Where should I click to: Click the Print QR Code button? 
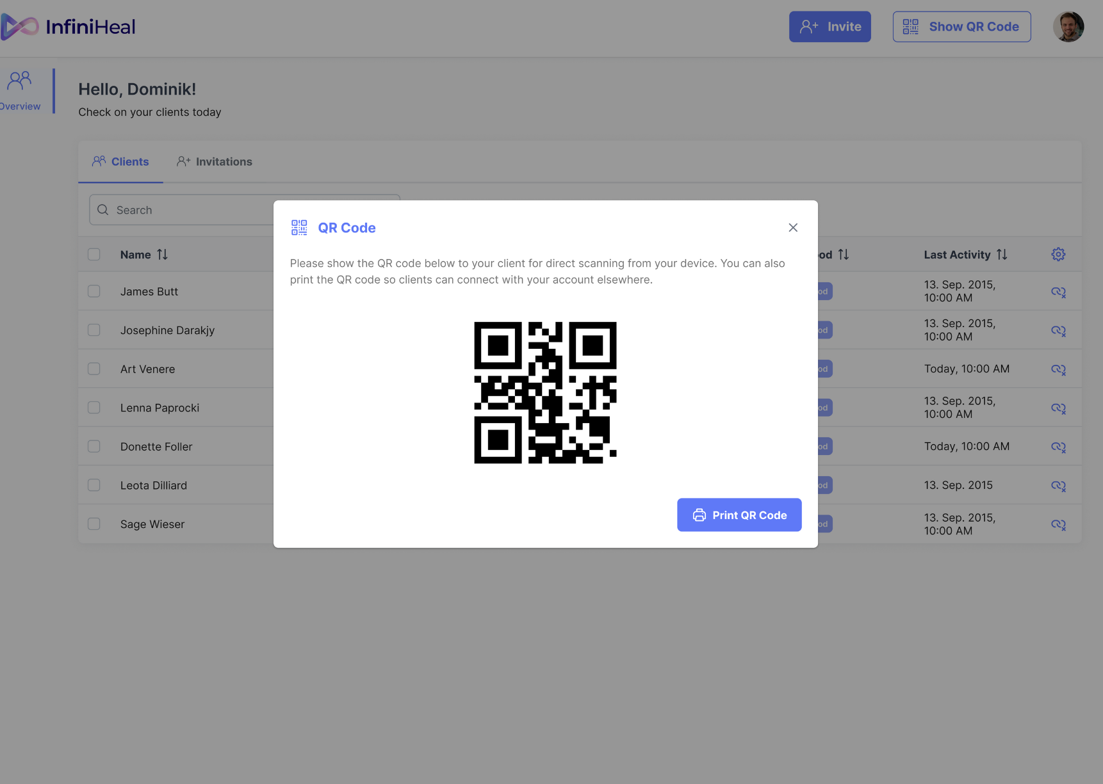pos(739,515)
